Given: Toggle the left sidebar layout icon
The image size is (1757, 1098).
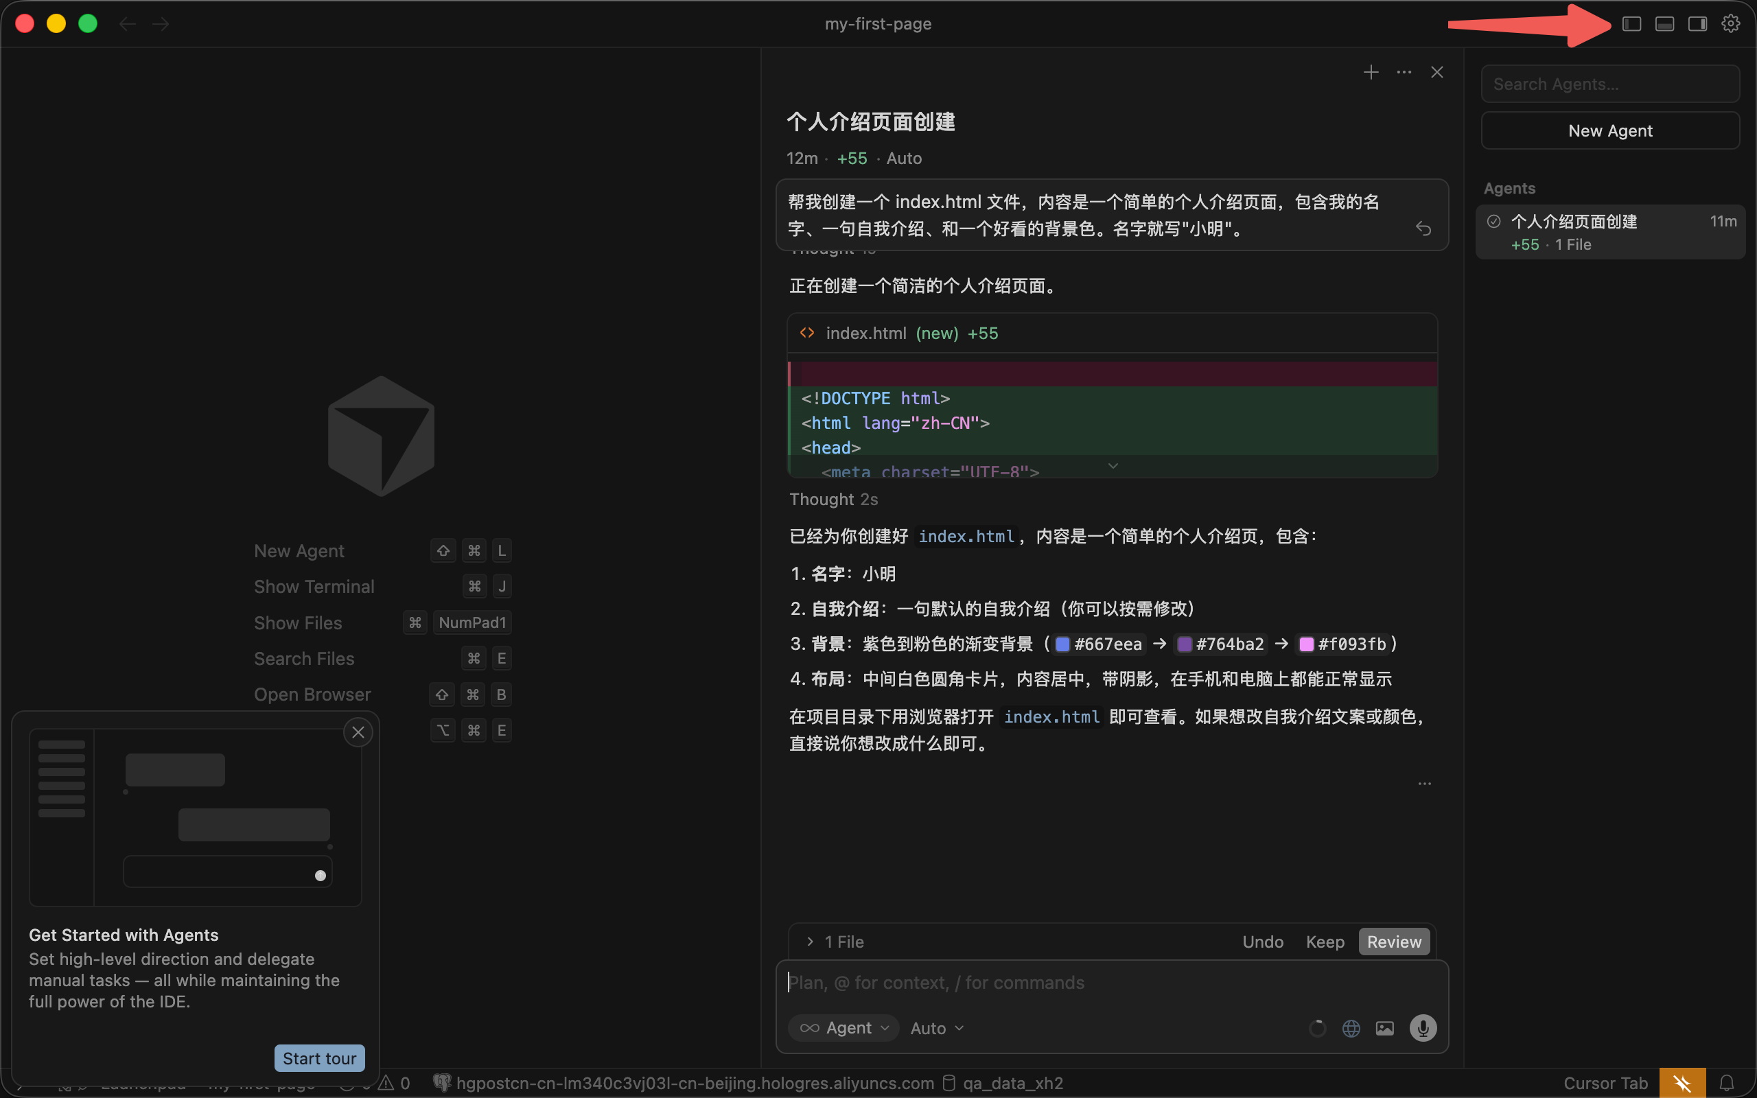Looking at the screenshot, I should click(x=1631, y=24).
